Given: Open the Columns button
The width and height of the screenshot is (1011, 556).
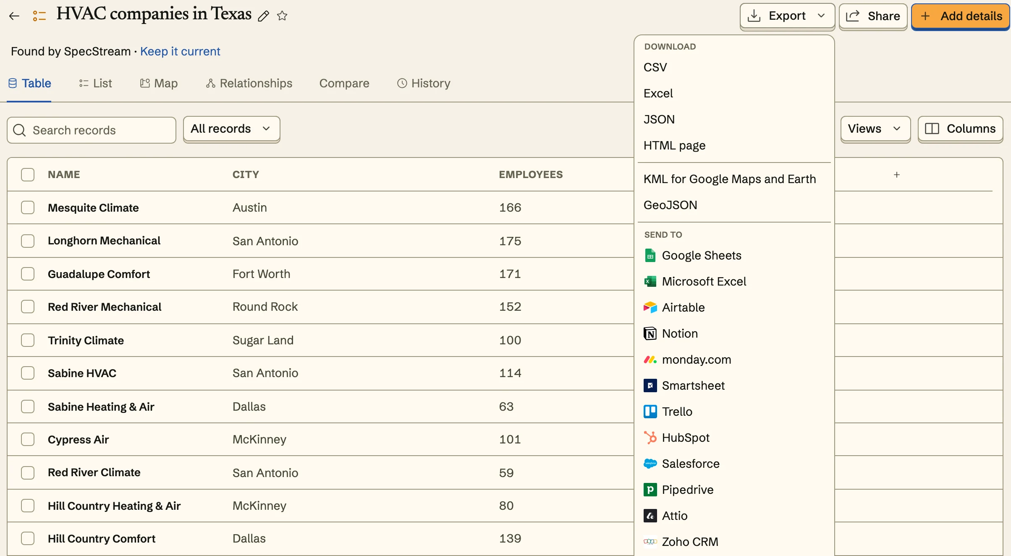Looking at the screenshot, I should 961,129.
